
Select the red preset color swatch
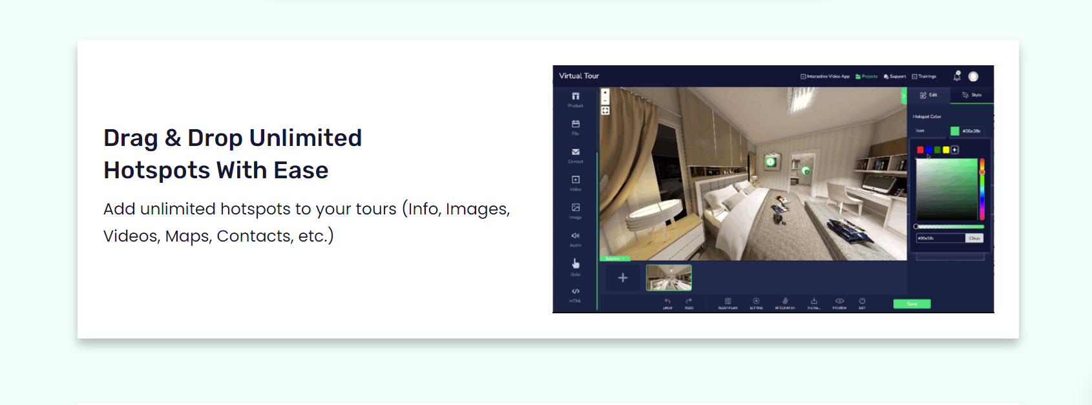pyautogui.click(x=920, y=150)
